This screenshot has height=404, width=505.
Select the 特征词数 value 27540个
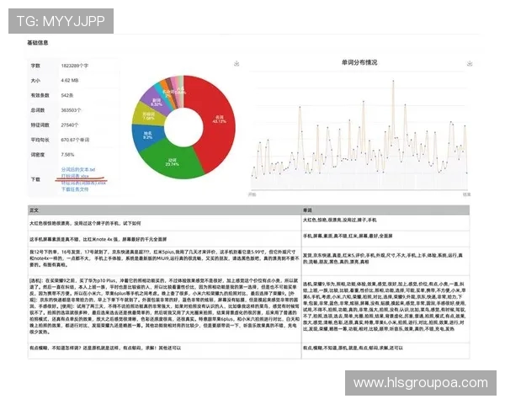click(70, 125)
